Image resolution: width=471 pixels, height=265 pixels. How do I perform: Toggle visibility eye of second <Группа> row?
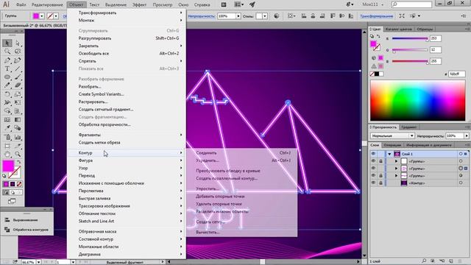(x=373, y=169)
